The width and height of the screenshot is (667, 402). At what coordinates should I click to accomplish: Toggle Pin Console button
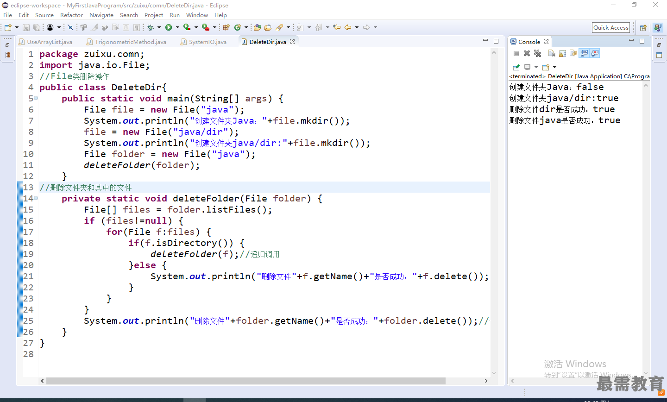(x=516, y=67)
